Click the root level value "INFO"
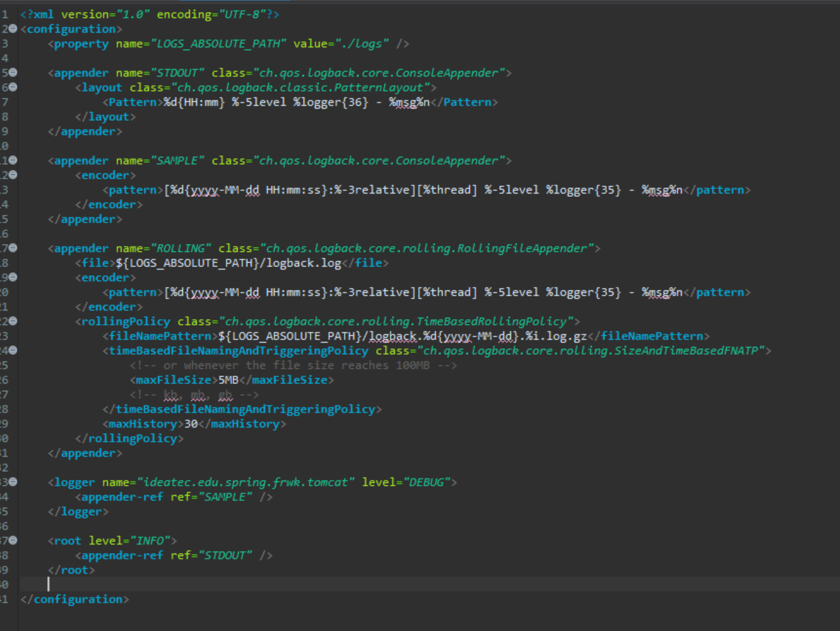This screenshot has height=631, width=840. [x=150, y=541]
